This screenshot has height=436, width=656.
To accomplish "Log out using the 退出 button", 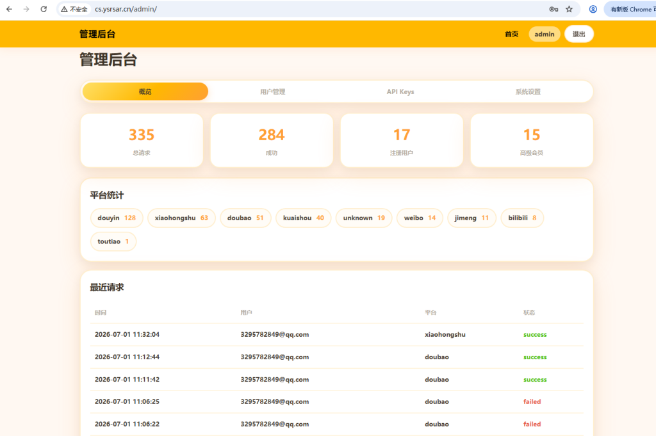I will point(578,35).
